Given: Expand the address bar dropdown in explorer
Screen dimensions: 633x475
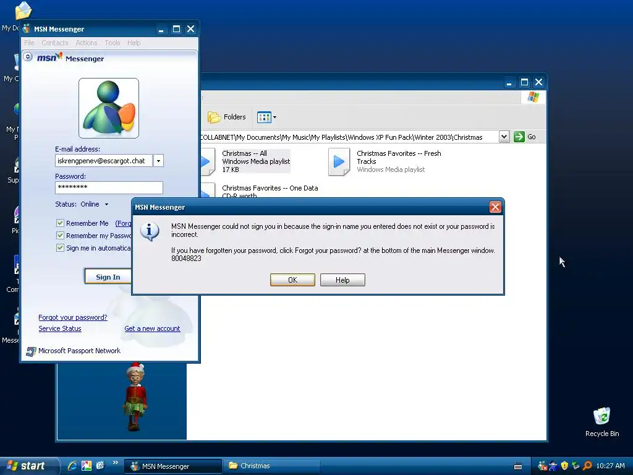Looking at the screenshot, I should coord(503,137).
